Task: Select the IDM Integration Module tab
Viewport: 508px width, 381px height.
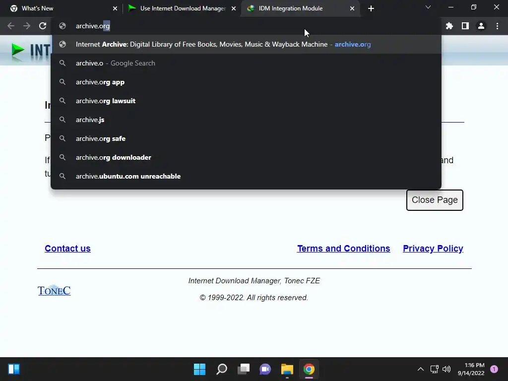Action: pyautogui.click(x=300, y=8)
